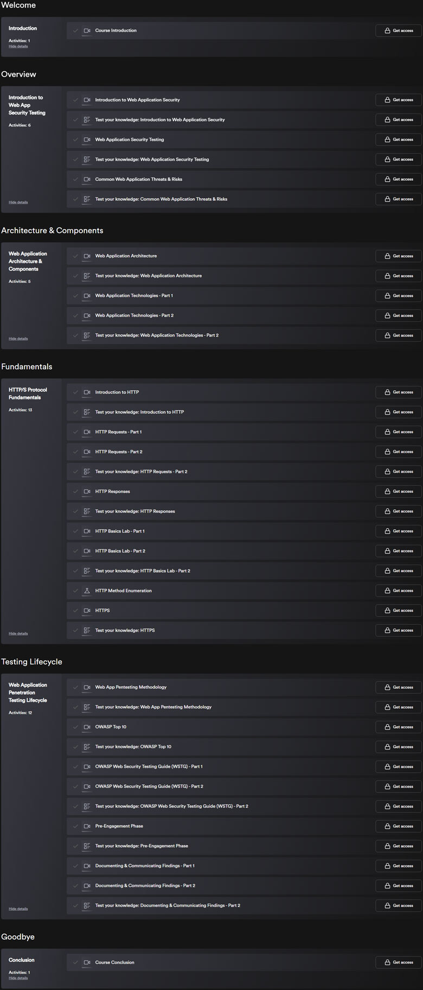Toggle the completion checkmark for Course Introduction
Viewport: 423px width, 990px height.
coord(75,30)
